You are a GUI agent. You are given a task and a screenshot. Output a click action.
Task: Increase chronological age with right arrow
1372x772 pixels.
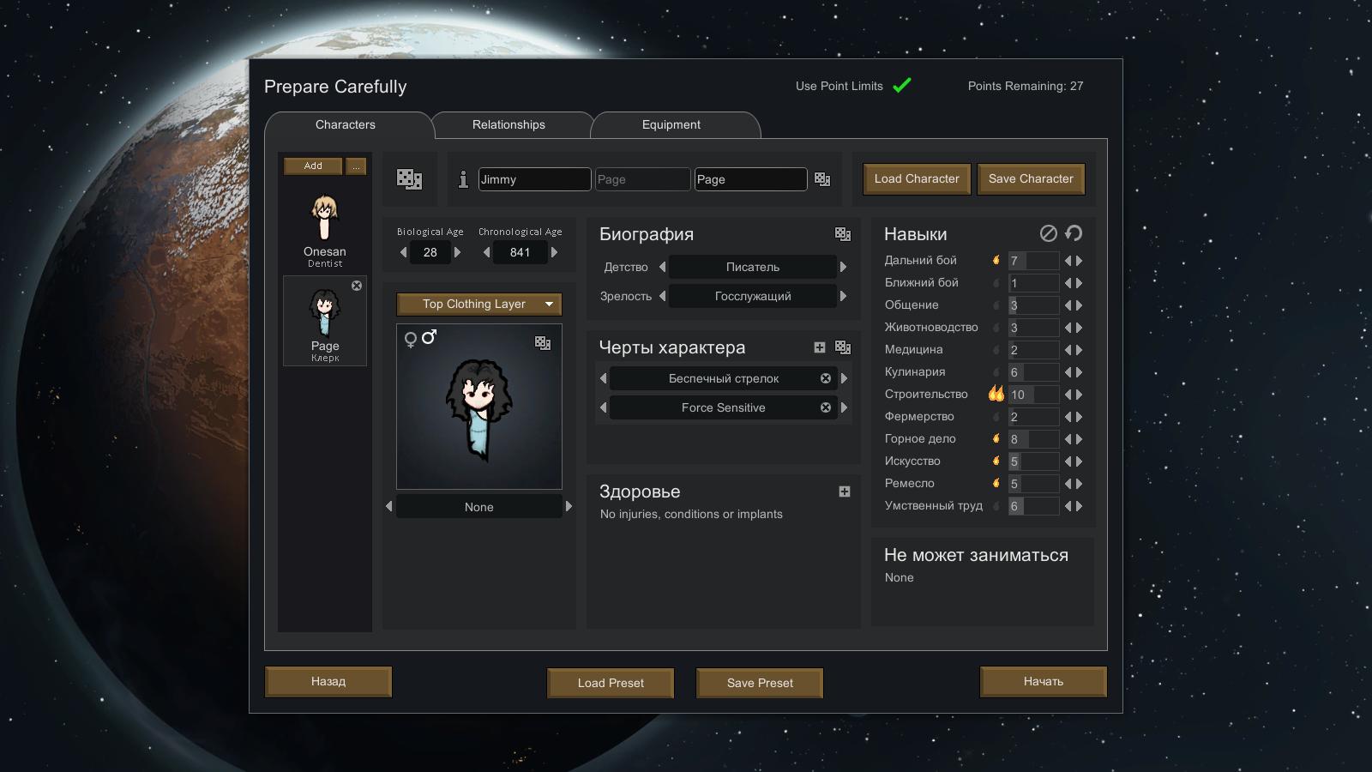[554, 252]
